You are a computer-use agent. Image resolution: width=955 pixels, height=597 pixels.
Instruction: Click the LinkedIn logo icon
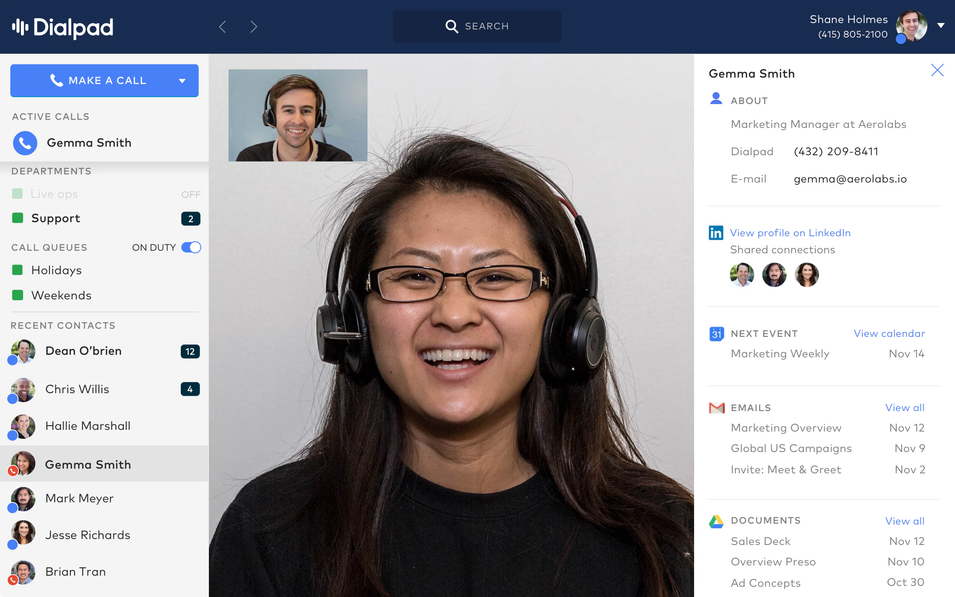point(716,233)
